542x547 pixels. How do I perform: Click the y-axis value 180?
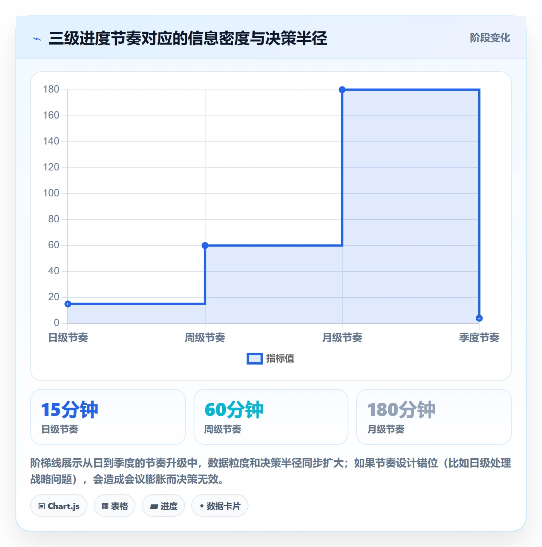(x=51, y=89)
